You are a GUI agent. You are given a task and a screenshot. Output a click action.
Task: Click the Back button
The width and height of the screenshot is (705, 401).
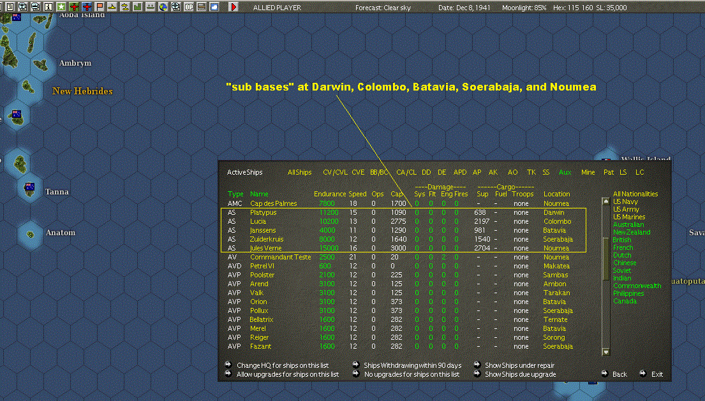[620, 374]
